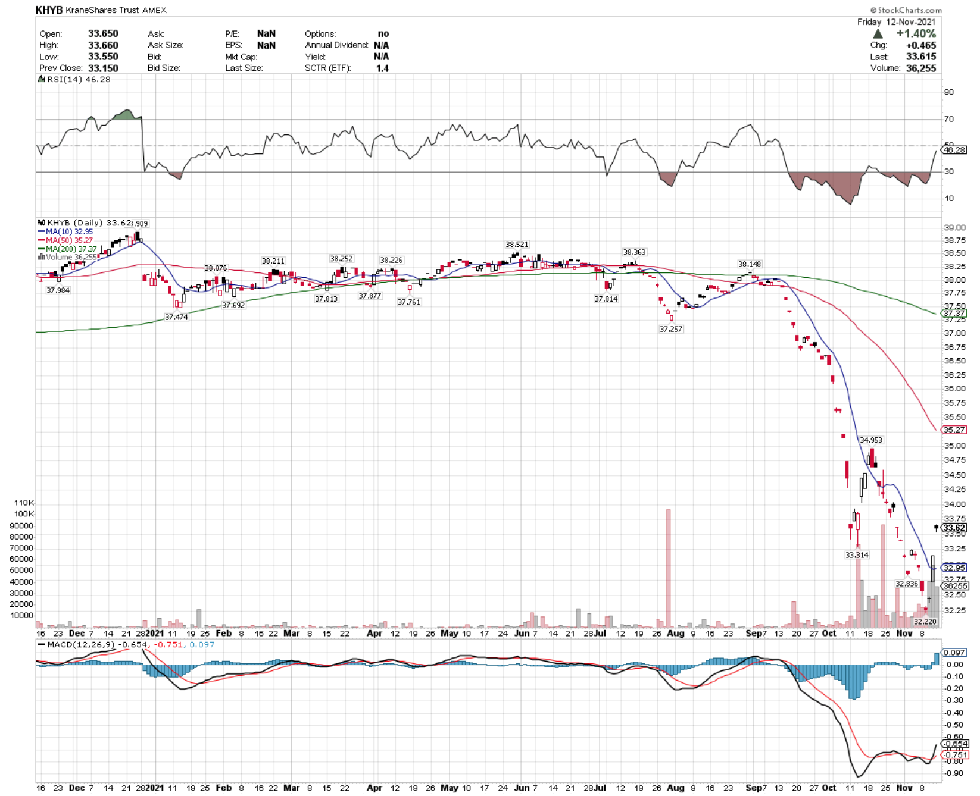The width and height of the screenshot is (980, 796).
Task: Click the 32.220 lowest price label
Action: [x=925, y=621]
